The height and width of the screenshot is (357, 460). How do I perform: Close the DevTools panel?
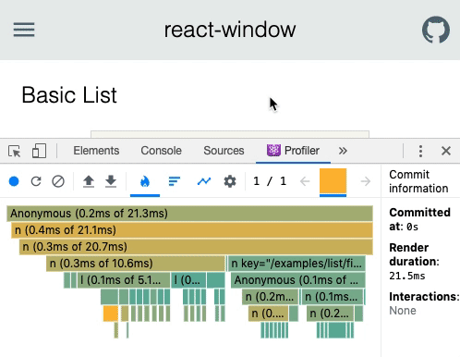pyautogui.click(x=446, y=151)
